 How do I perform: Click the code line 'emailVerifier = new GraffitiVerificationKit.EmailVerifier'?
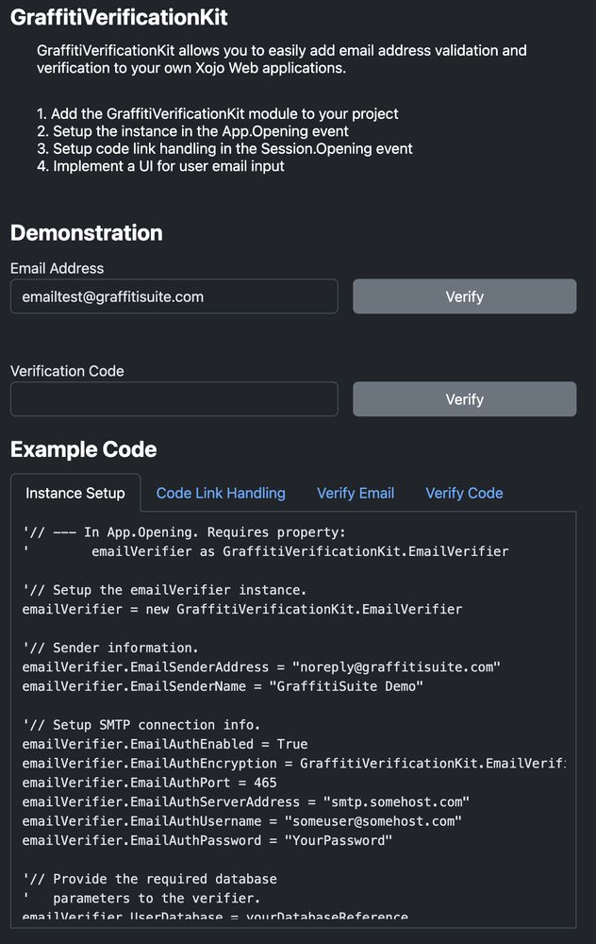[242, 609]
